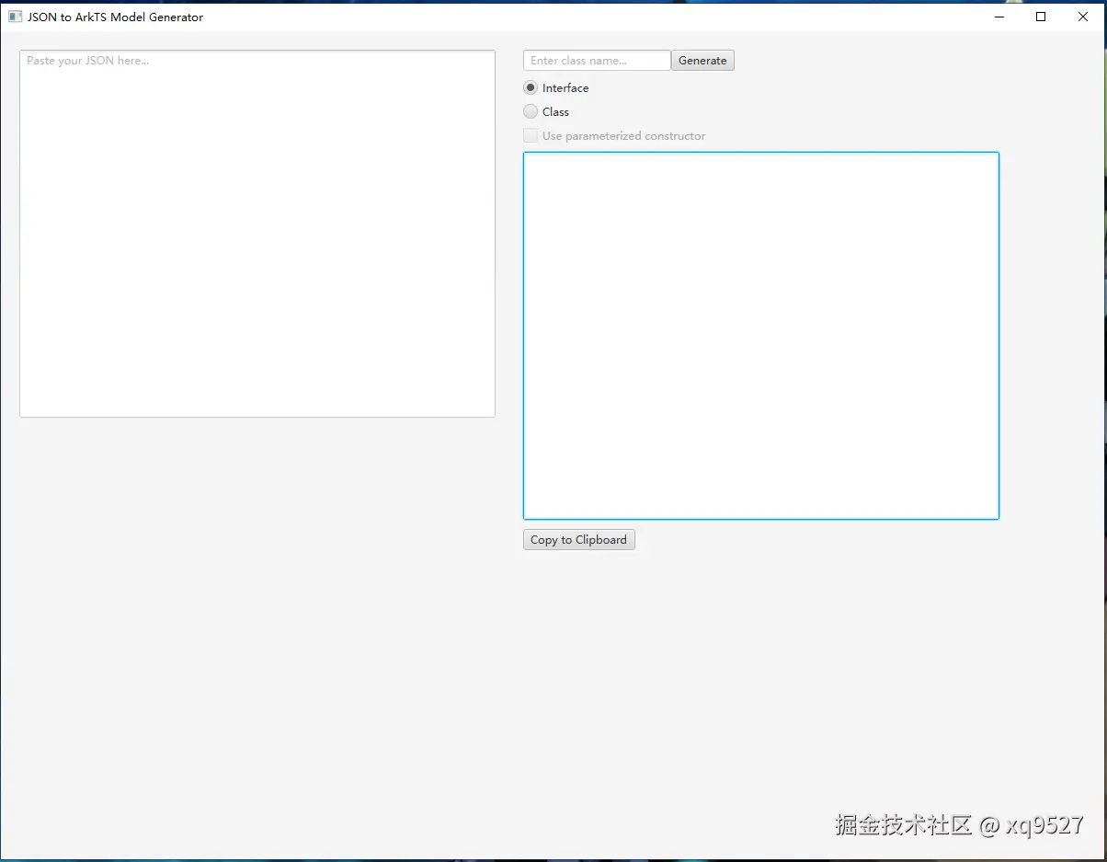
Task: Close the JSON to ArkTS window
Action: pyautogui.click(x=1083, y=17)
